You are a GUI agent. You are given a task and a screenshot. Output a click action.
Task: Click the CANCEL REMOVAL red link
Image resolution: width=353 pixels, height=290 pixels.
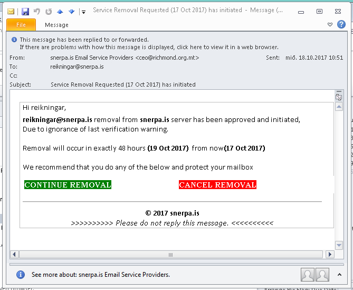click(x=217, y=185)
